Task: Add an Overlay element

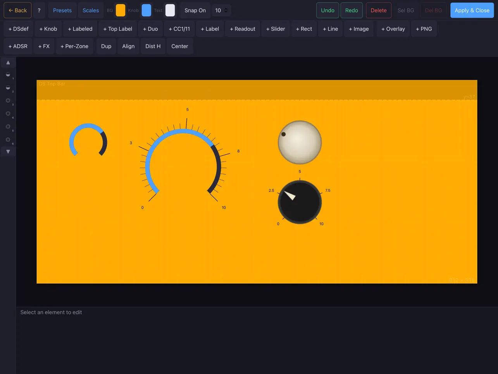Action: 393,29
